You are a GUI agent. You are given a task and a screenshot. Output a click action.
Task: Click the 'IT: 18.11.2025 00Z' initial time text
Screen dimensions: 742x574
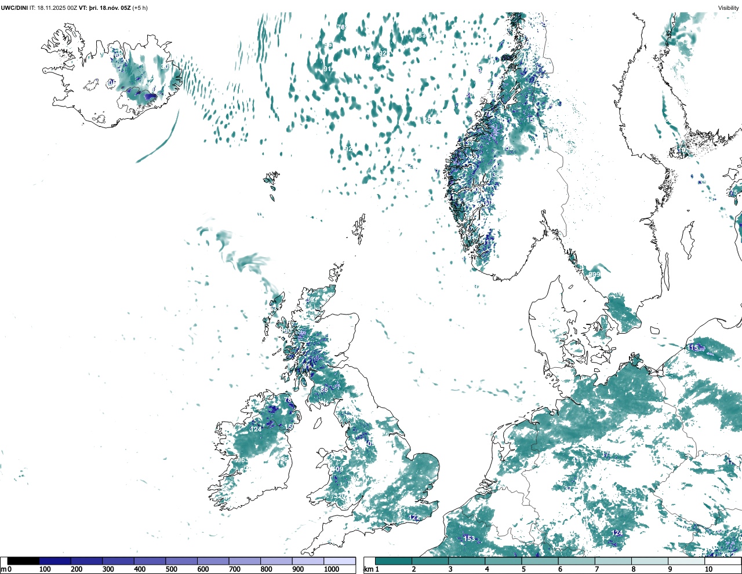[53, 8]
